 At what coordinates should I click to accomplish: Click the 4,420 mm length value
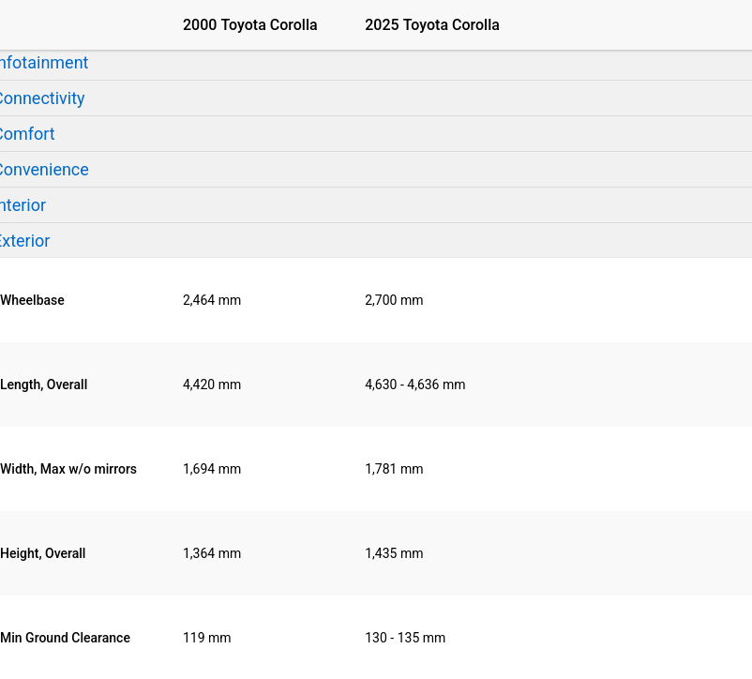click(212, 385)
